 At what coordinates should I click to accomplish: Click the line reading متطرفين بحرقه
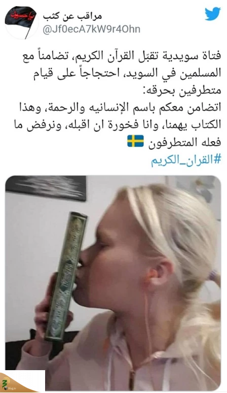point(182,90)
